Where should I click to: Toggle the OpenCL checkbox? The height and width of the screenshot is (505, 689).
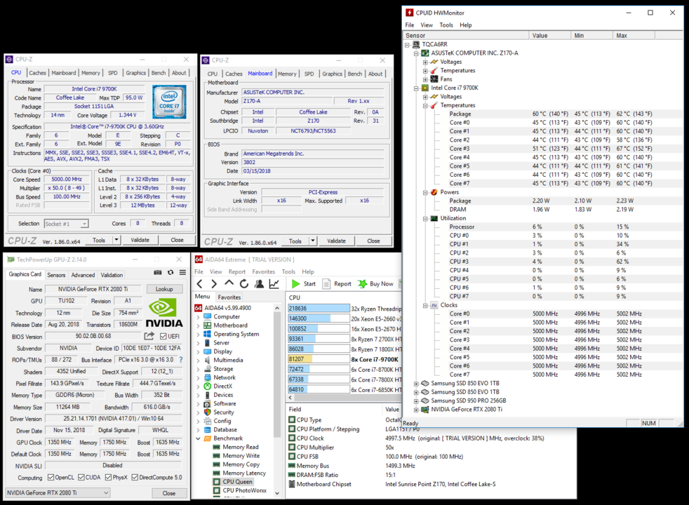tap(51, 478)
